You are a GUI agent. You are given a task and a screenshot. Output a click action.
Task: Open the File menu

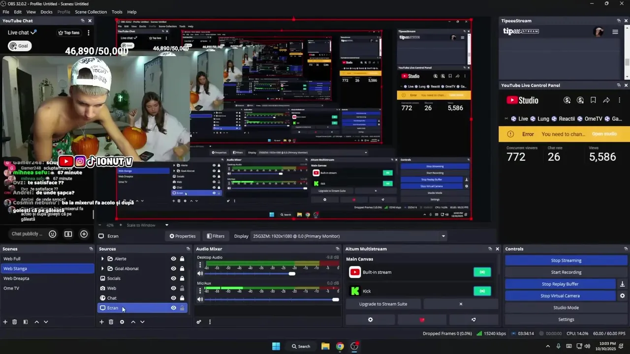(x=6, y=12)
